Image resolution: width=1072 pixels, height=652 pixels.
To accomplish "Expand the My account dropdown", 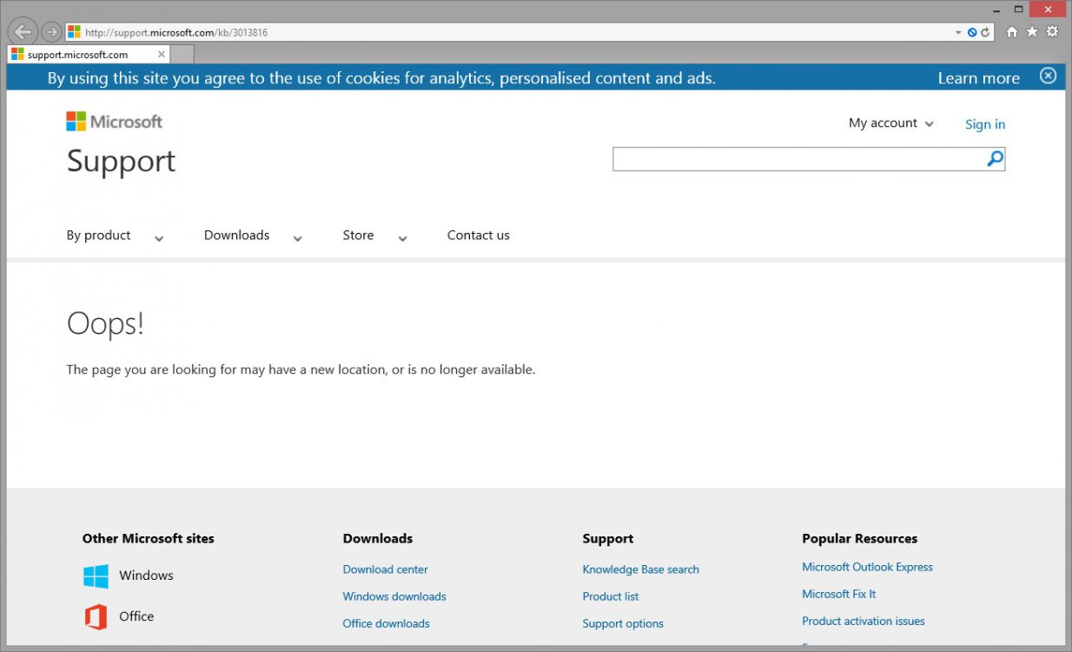I will coord(891,123).
